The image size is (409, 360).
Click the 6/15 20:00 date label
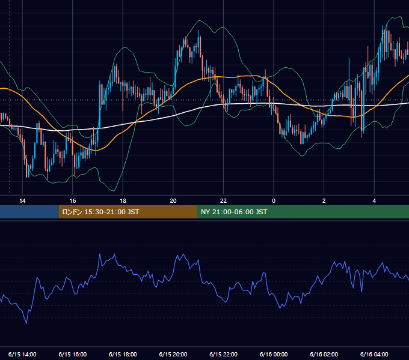173,354
